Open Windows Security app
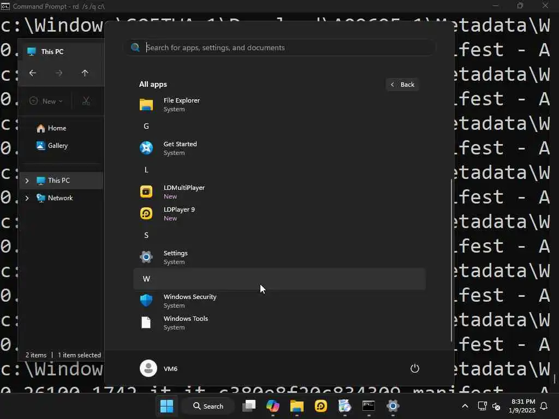The height and width of the screenshot is (419, 559). click(279, 301)
